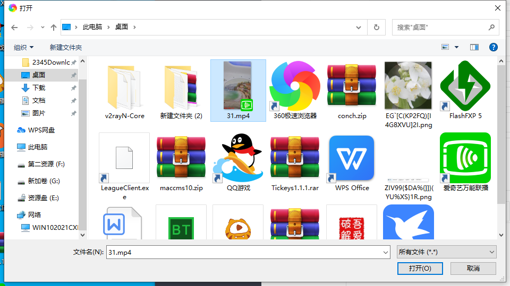This screenshot has height=286, width=510.
Task: Select the maccms10.zip archive
Action: point(181,163)
